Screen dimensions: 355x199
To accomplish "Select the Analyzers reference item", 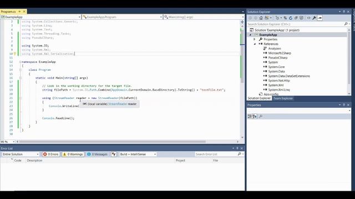I will (275, 49).
